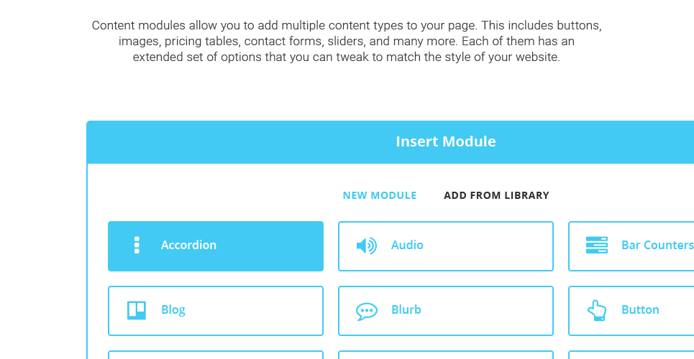694x359 pixels.
Task: Click the blue header bar left of the title
Action: pyautogui.click(x=239, y=142)
